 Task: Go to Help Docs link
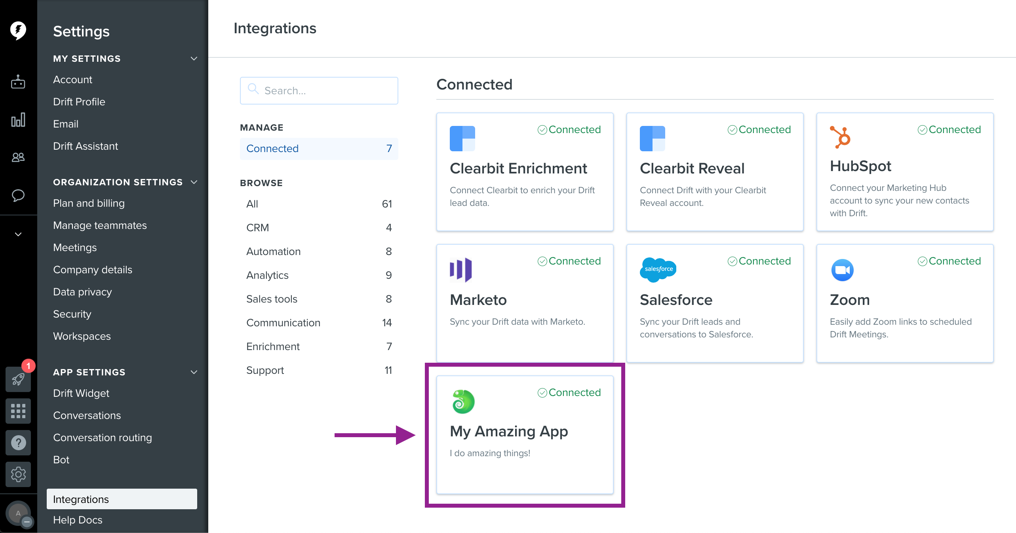(x=78, y=520)
